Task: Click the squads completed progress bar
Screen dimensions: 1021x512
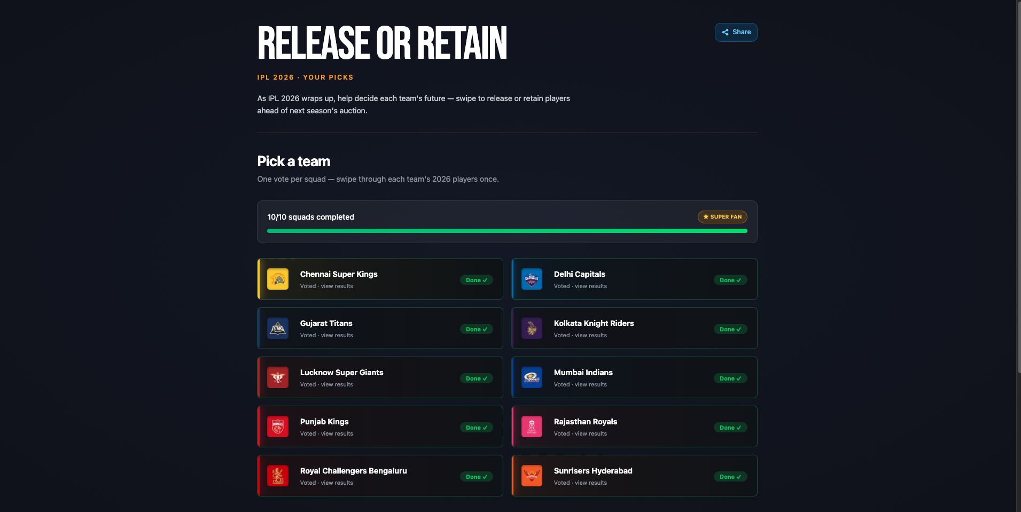Action: point(507,231)
